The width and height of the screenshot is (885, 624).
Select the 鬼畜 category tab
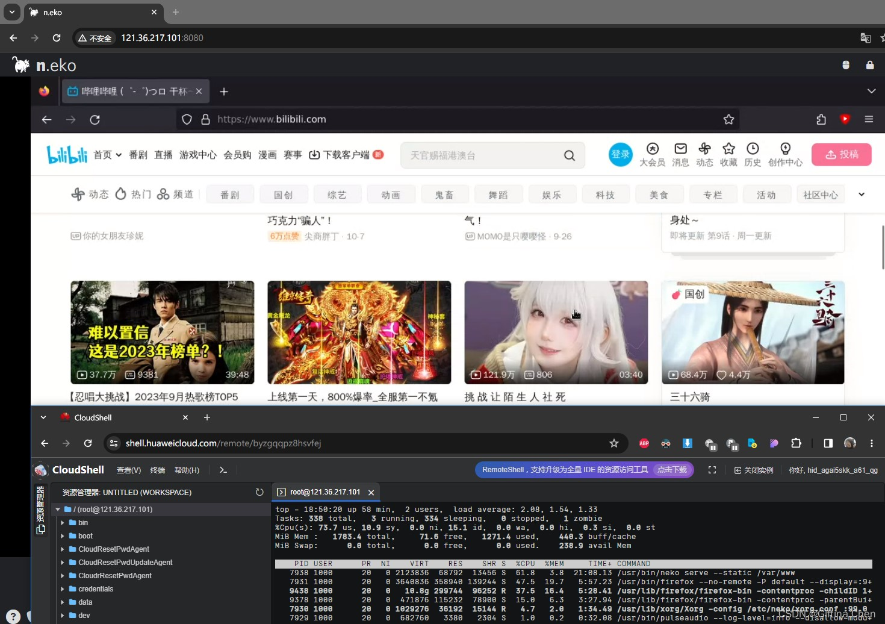coord(444,195)
